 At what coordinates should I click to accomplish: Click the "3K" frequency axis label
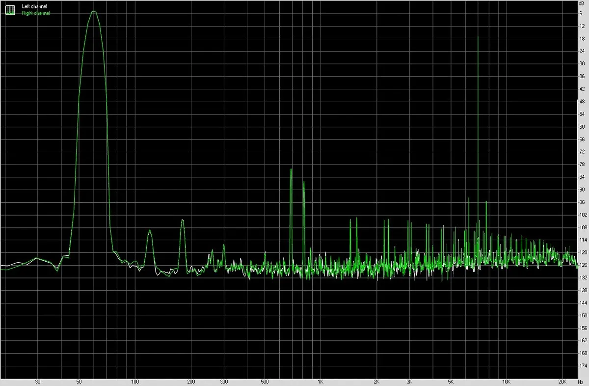410,382
